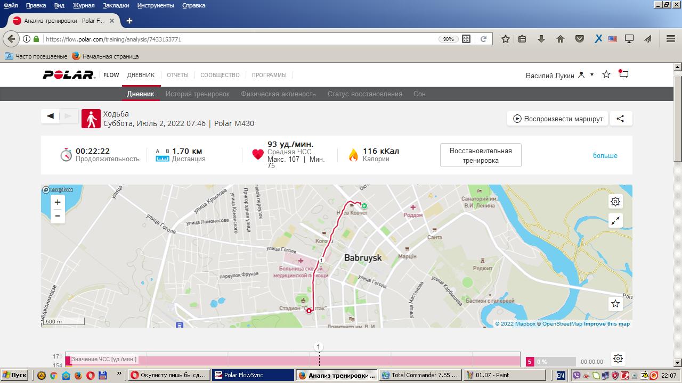
Task: Open the heart rate graph settings gear
Action: coord(618,359)
